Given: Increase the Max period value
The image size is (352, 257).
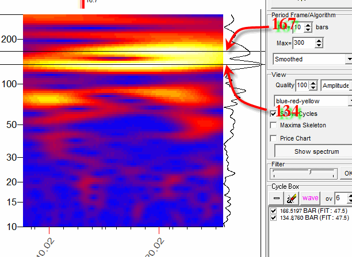Looking at the screenshot, I should pyautogui.click(x=319, y=41).
